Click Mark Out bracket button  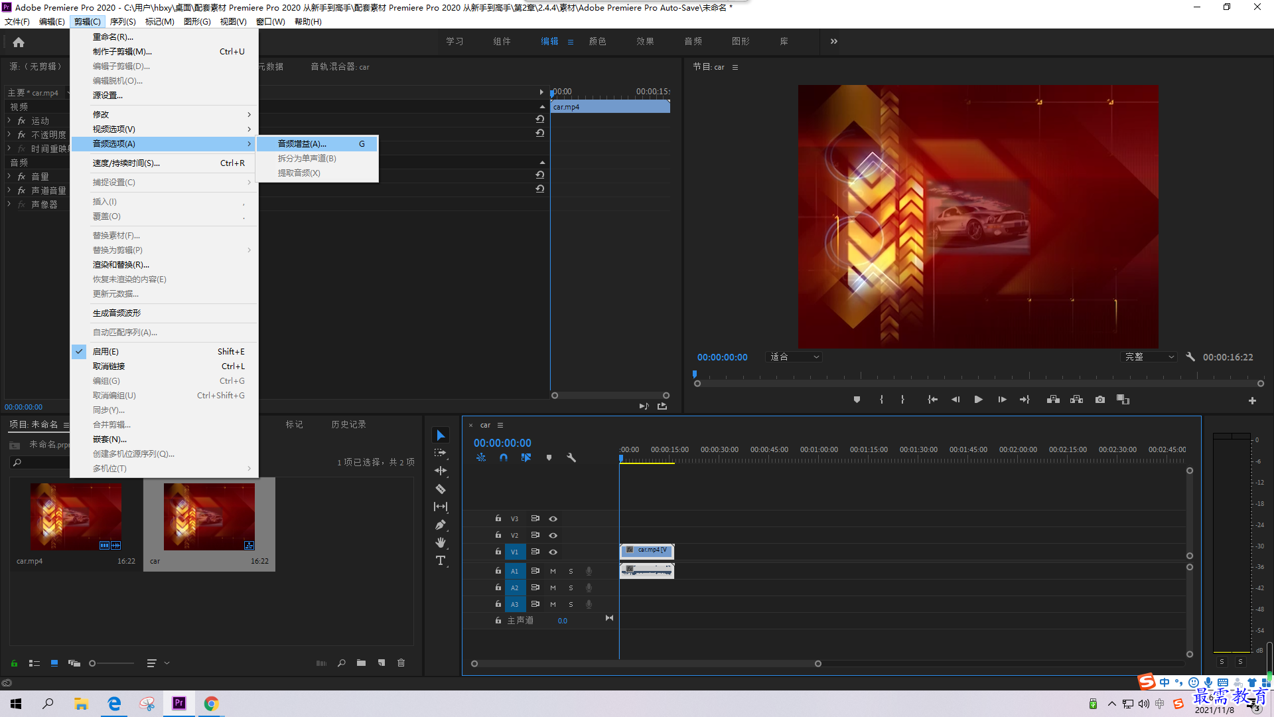pyautogui.click(x=902, y=400)
